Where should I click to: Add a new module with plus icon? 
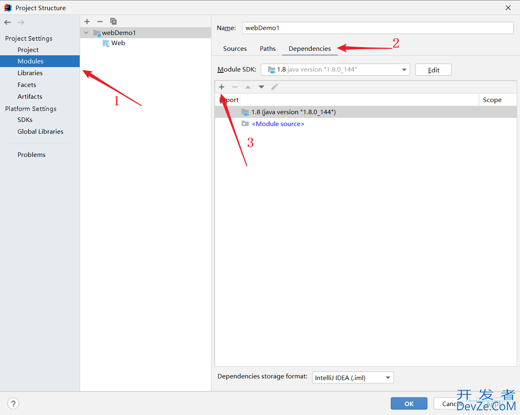[x=87, y=22]
